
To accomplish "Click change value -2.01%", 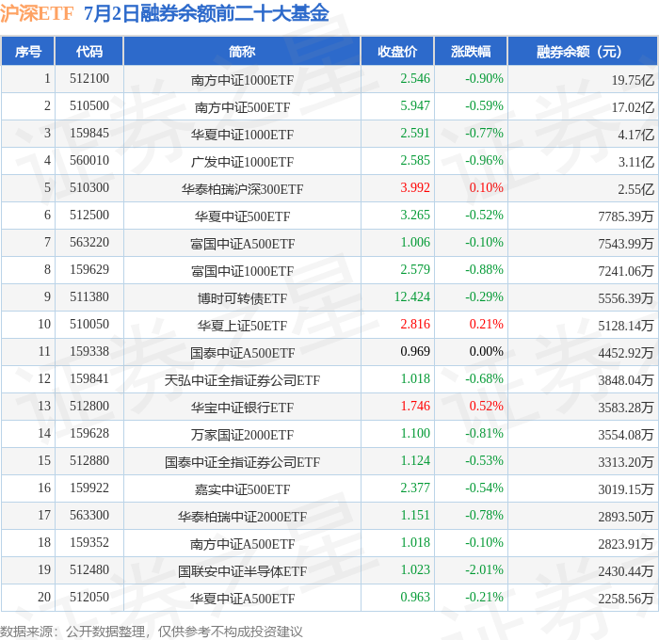I will click(x=484, y=570).
